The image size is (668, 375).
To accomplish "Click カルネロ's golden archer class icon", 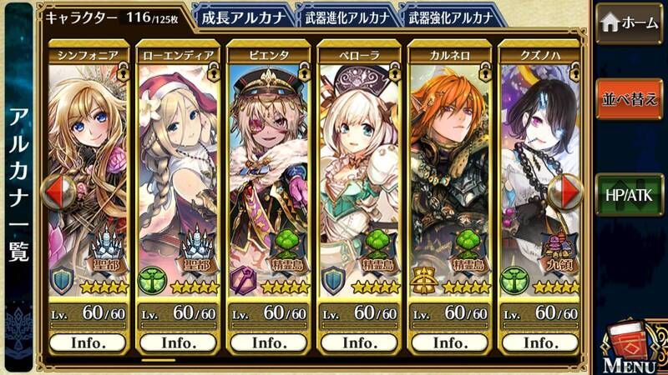I will pos(423,281).
